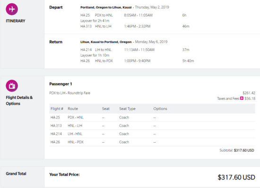This screenshot has height=188, width=260.
Task: Click the Flight # column header
Action: [57, 109]
